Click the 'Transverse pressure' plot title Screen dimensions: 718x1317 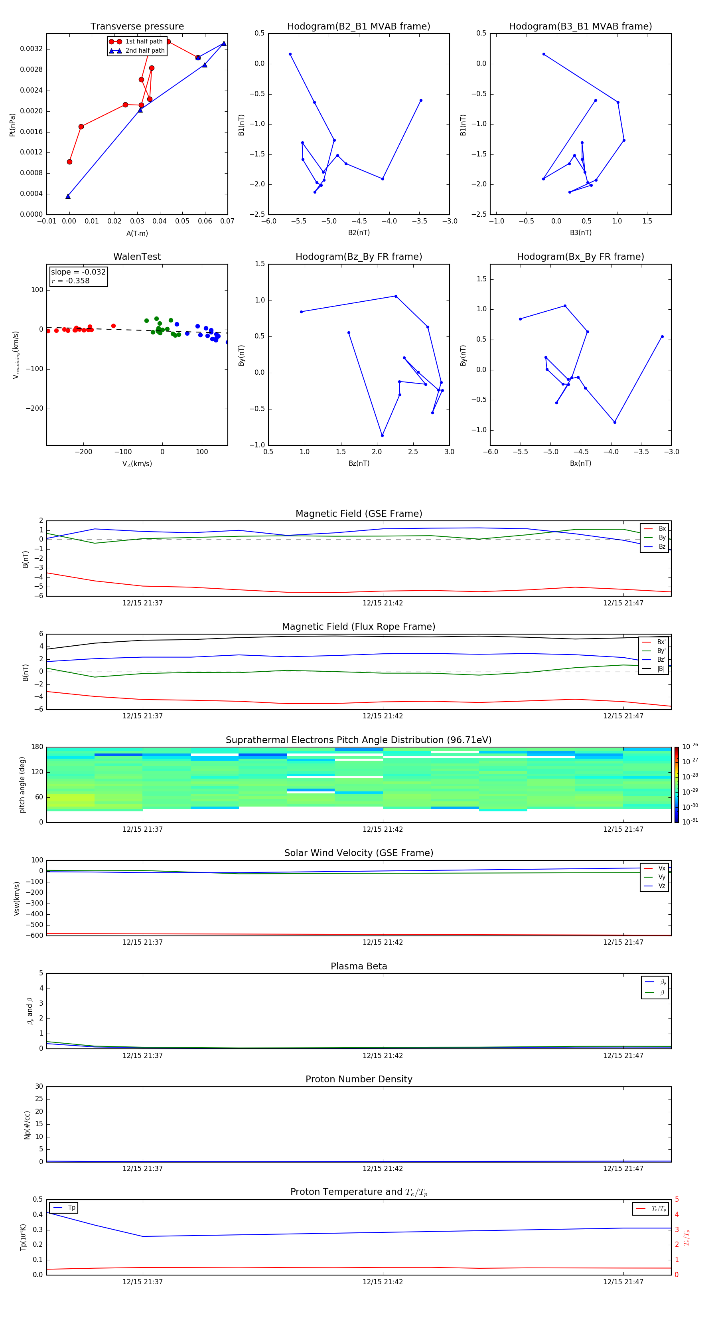137,27
